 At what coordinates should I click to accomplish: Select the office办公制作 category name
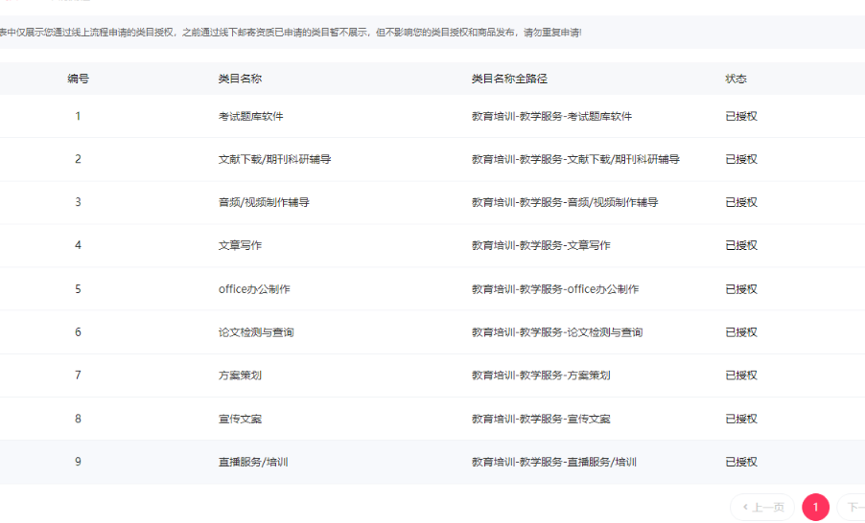tap(254, 288)
